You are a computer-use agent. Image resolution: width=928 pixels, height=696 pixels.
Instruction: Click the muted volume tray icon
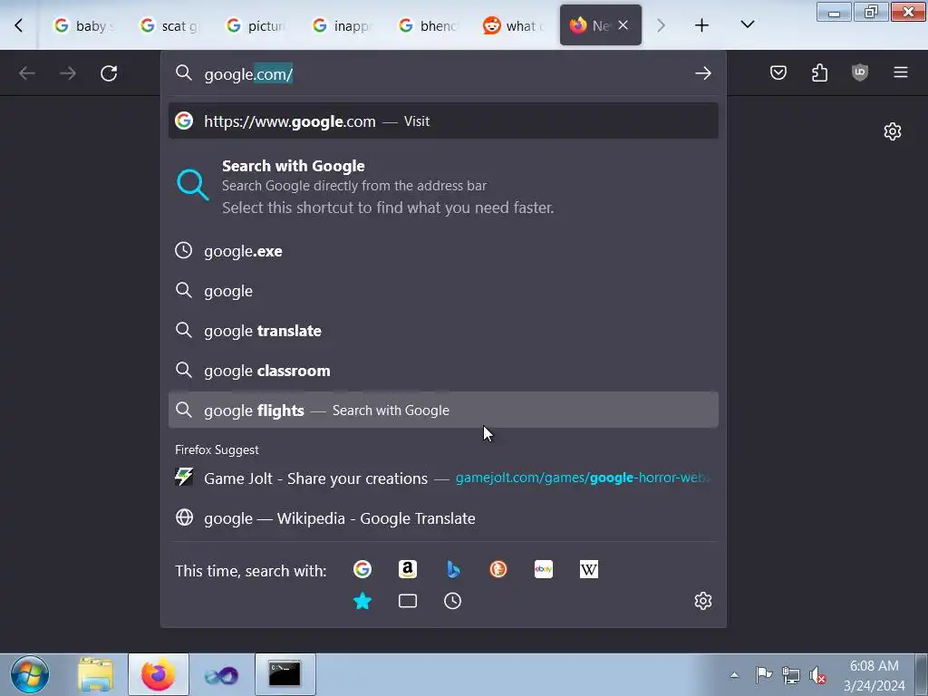coord(817,674)
